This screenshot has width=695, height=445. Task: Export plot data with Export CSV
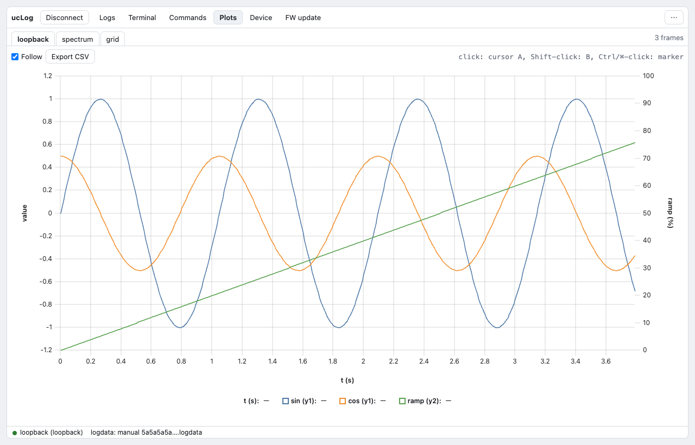click(x=70, y=56)
